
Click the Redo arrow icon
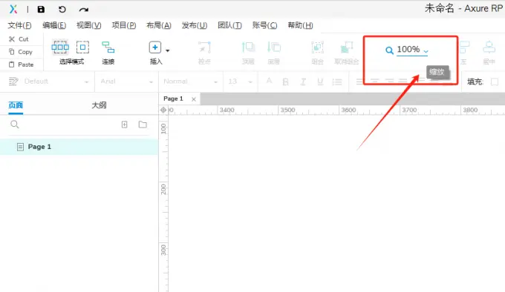(x=84, y=10)
